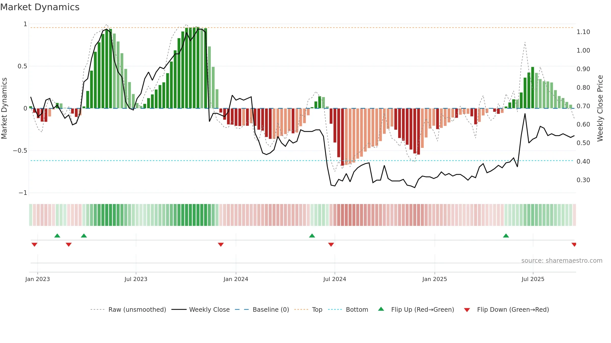Click the Jul 2025 x-axis label
Viewport: 611px width, 343px height.
tap(533, 279)
